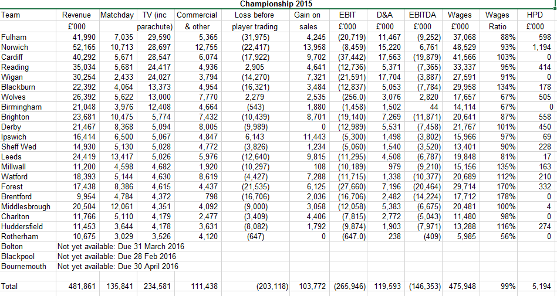
Task: Click the 'HPD' header cell
Action: pos(535,15)
